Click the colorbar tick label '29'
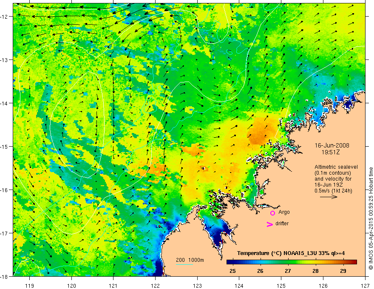Image resolution: width=374 pixels, height=289 pixels. coord(343,271)
